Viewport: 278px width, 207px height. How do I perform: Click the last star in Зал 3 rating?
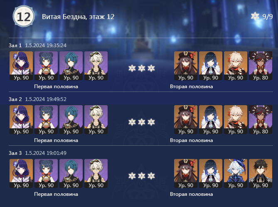pos(151,176)
